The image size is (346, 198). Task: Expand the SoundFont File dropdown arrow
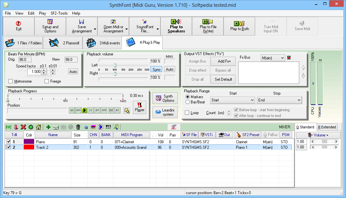click(x=158, y=29)
